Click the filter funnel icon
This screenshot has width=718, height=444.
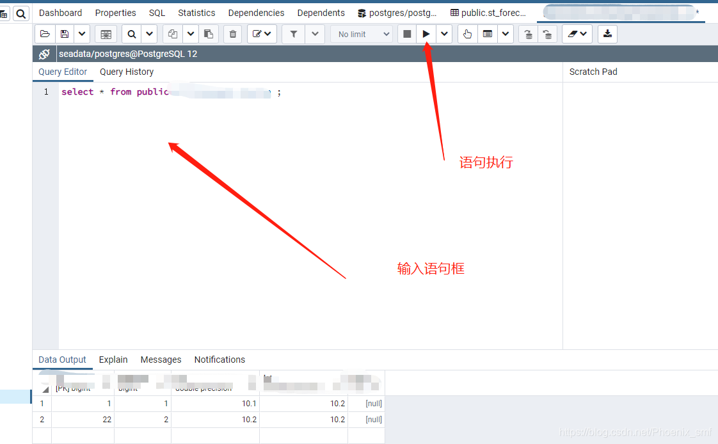coord(294,34)
